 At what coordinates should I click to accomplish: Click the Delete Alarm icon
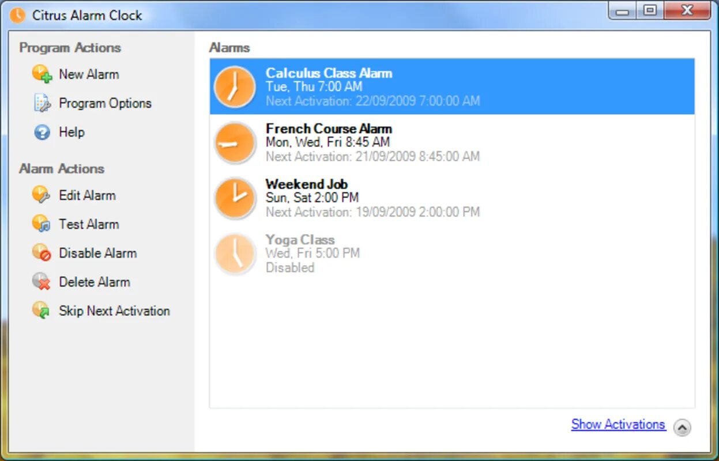42,281
